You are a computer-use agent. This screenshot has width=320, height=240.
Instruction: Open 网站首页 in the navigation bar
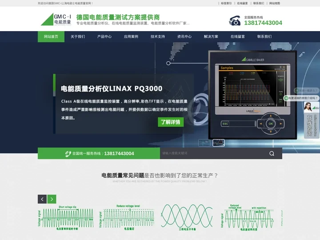(x=51, y=36)
